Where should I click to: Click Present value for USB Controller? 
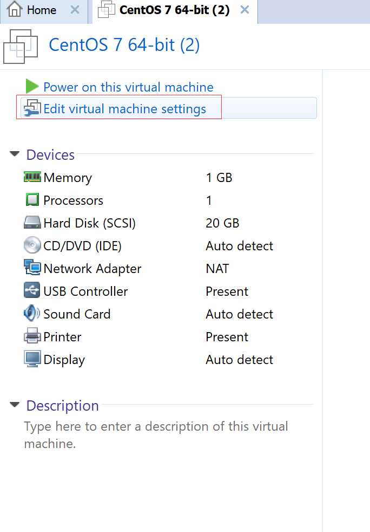coord(227,291)
